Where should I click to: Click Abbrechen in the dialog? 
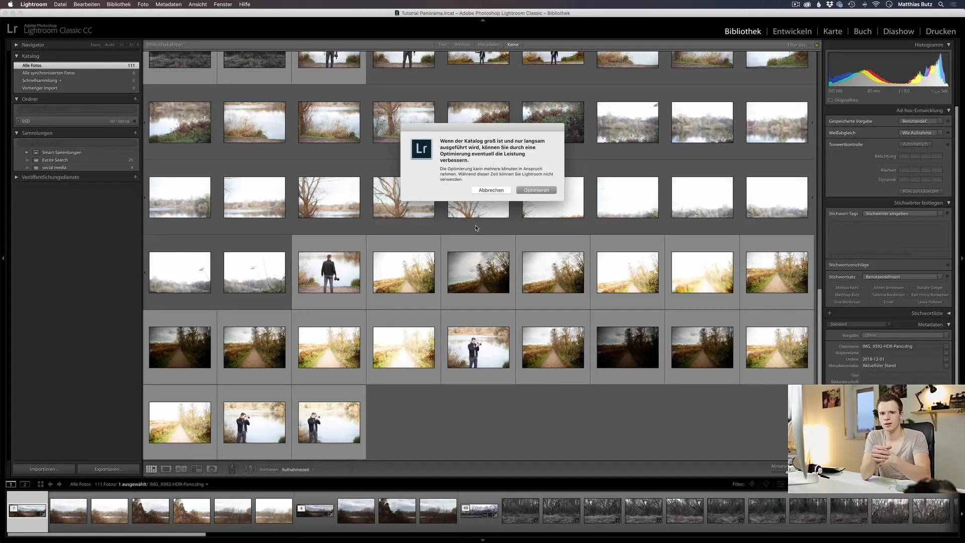pos(491,190)
